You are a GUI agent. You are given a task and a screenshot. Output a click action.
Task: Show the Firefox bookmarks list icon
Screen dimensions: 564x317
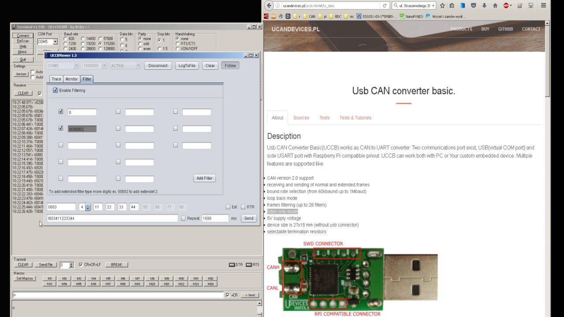pyautogui.click(x=453, y=6)
